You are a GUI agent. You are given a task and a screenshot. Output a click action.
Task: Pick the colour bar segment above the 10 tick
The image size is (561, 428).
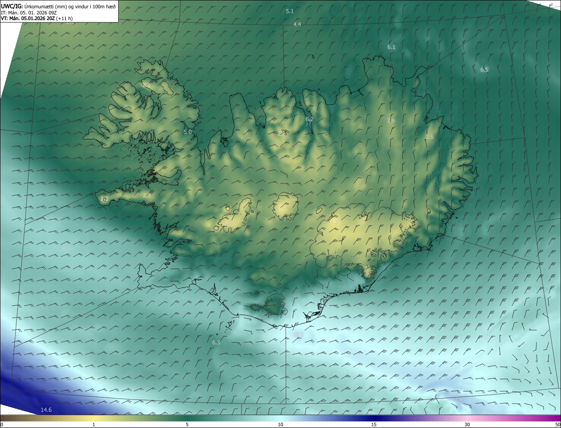[x=280, y=418]
